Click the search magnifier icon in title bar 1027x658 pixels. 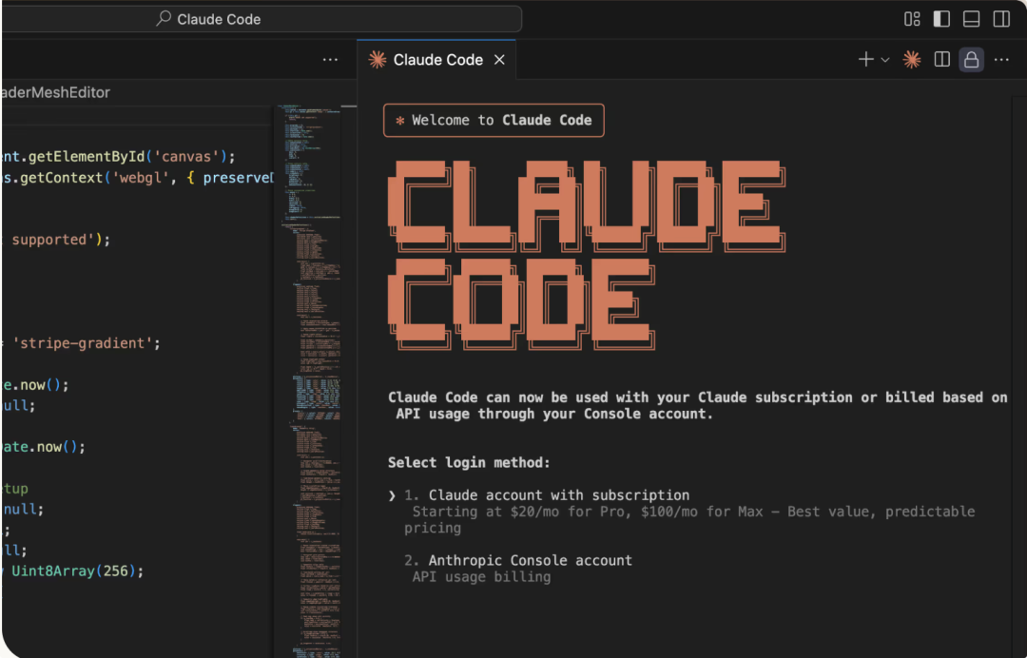pyautogui.click(x=164, y=18)
